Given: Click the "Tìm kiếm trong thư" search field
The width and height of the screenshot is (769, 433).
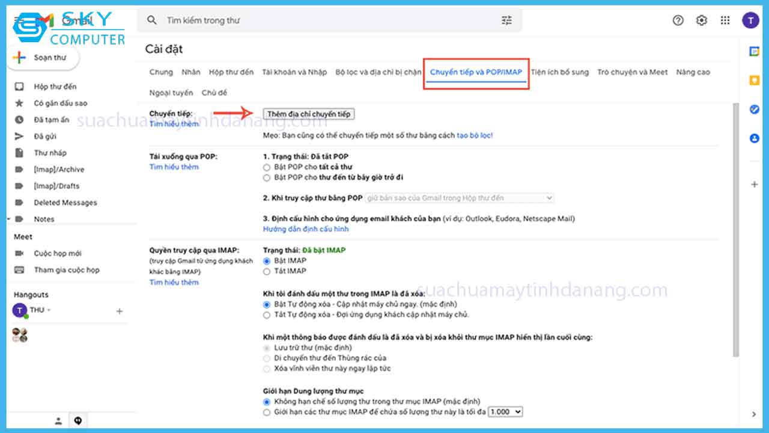Looking at the screenshot, I should click(324, 20).
